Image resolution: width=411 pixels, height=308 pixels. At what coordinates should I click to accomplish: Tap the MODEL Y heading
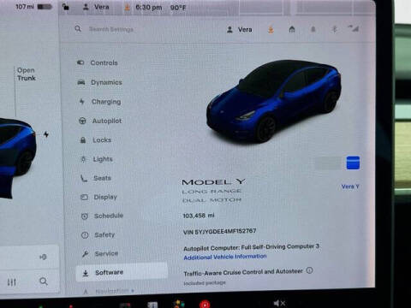pos(214,182)
